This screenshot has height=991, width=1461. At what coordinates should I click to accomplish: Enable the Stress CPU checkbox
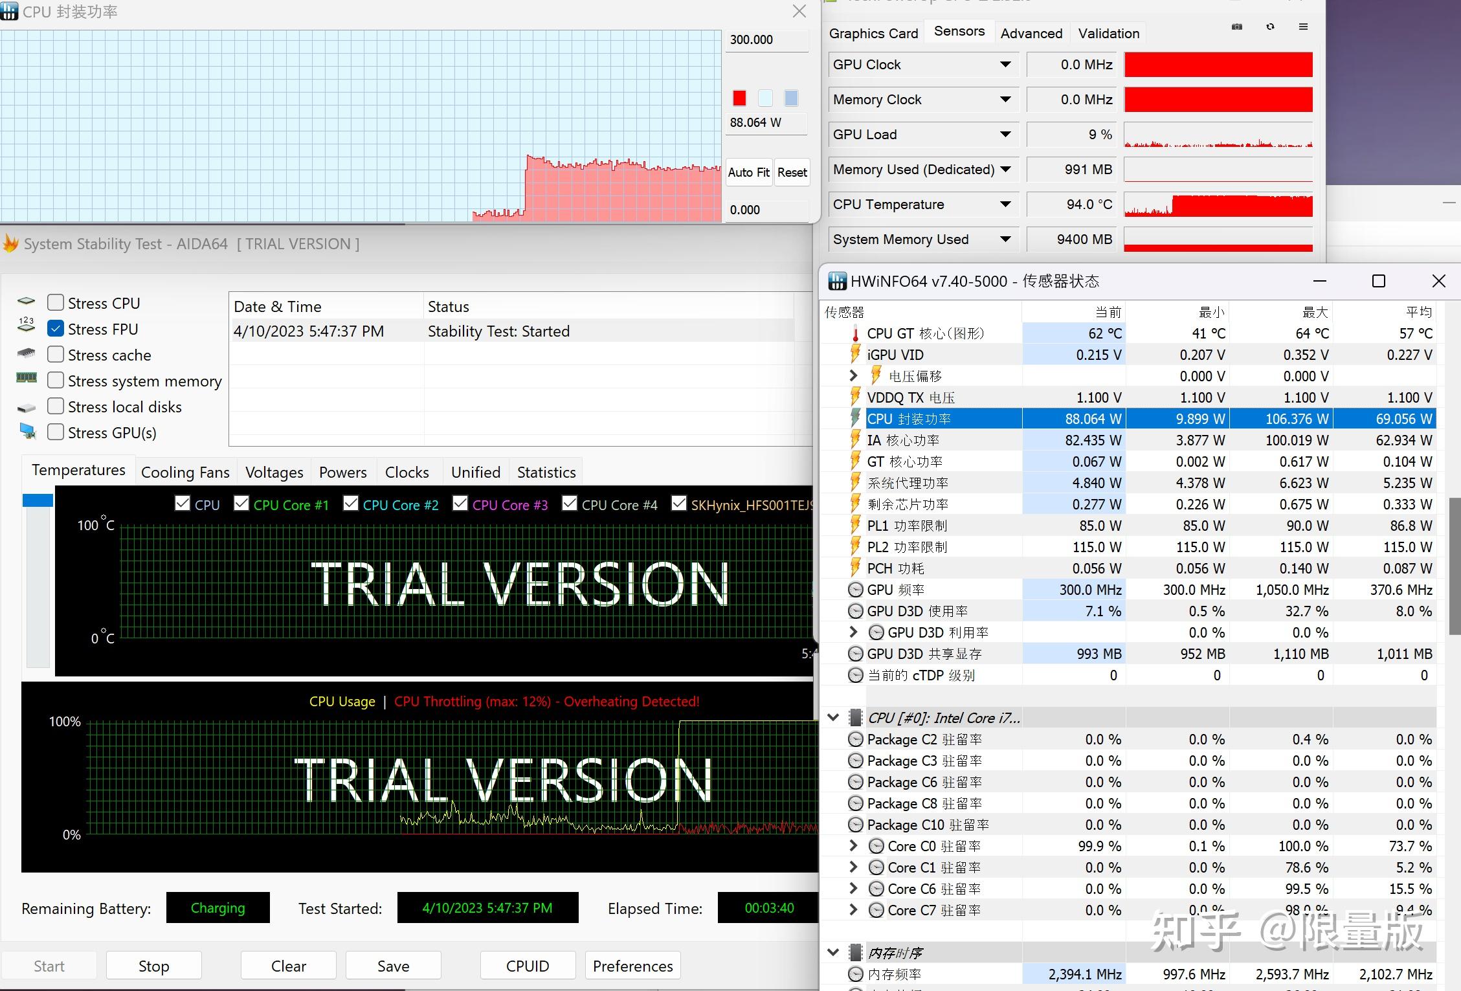(56, 303)
